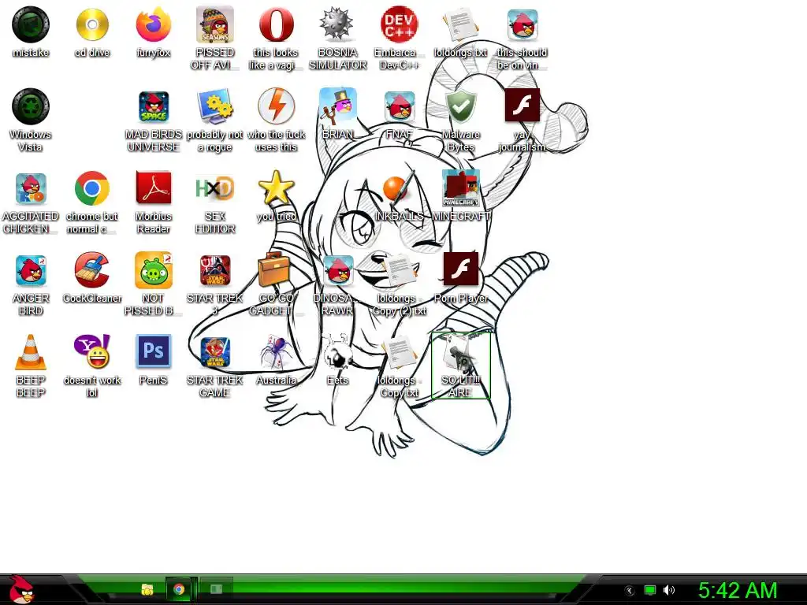Select the Embarcadero Dev-C++ icon

tap(399, 24)
